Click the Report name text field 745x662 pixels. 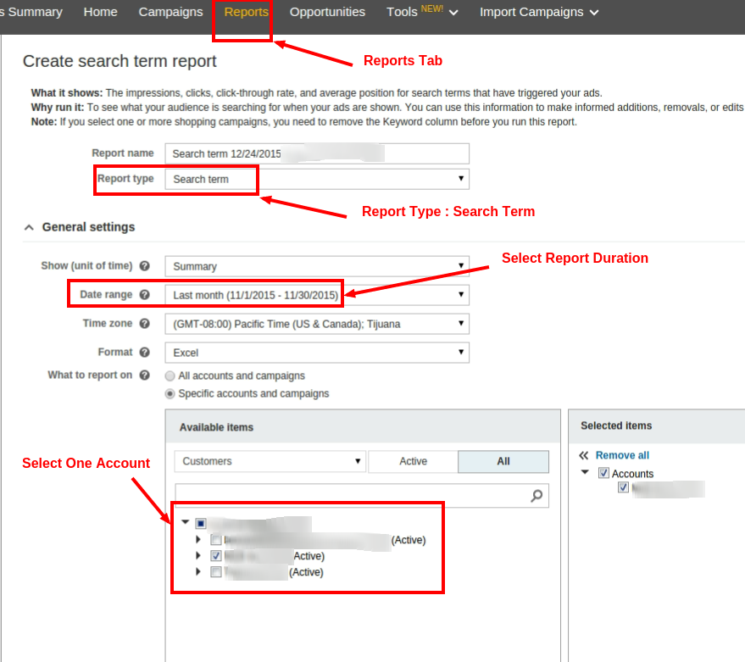click(317, 154)
